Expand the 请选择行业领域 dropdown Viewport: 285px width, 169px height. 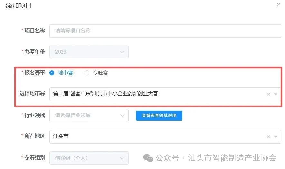[89, 115]
